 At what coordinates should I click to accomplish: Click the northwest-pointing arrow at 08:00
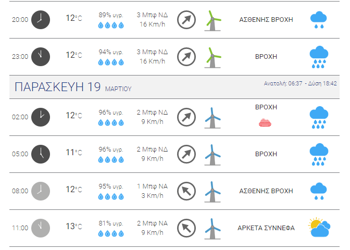(186, 191)
